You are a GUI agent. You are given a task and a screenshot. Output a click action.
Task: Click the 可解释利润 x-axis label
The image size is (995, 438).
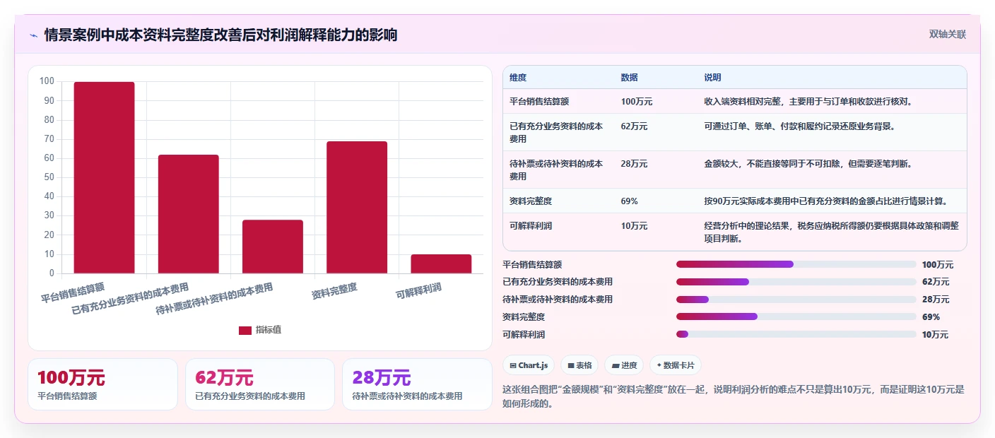pos(418,290)
